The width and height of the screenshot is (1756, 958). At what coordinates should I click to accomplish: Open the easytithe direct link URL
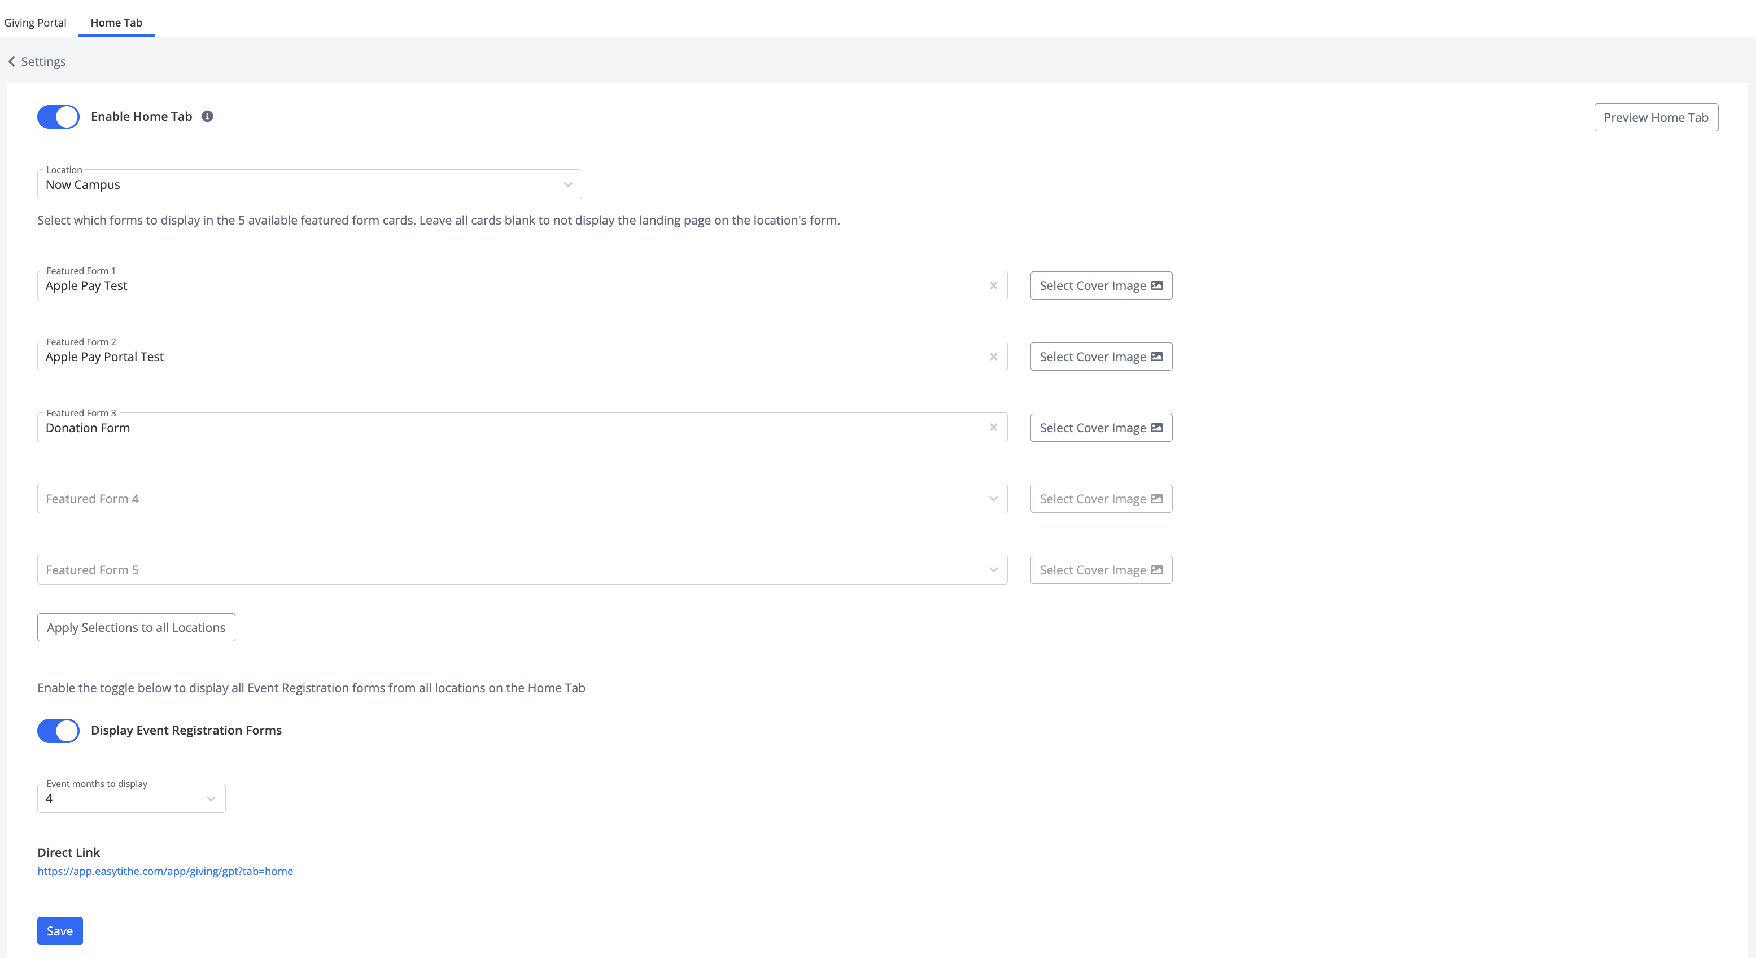tap(165, 871)
